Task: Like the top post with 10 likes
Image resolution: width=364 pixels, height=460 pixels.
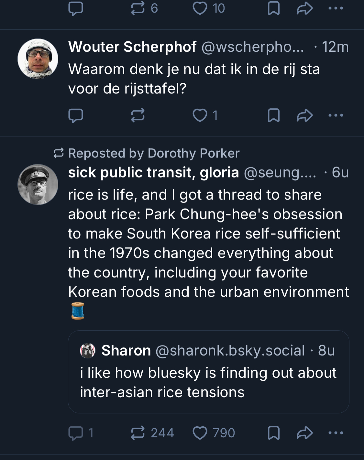Action: pos(200,8)
